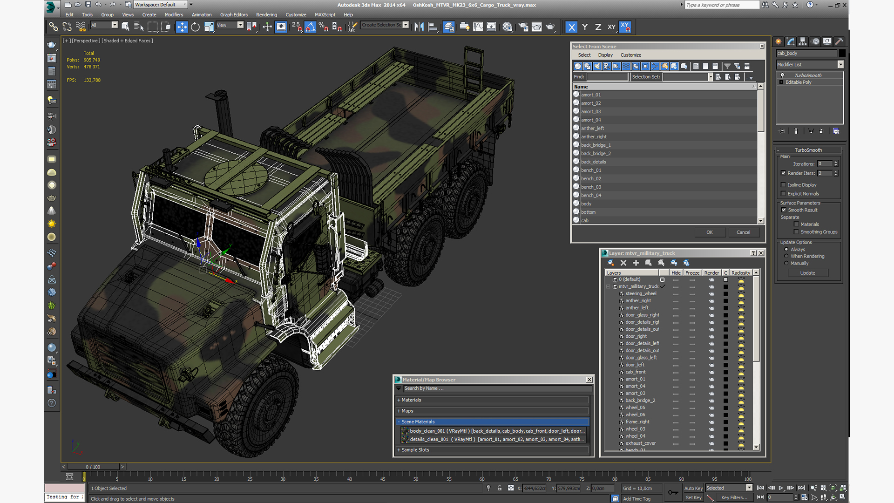Select When Rendering update option
Image resolution: width=894 pixels, height=503 pixels.
click(x=786, y=256)
